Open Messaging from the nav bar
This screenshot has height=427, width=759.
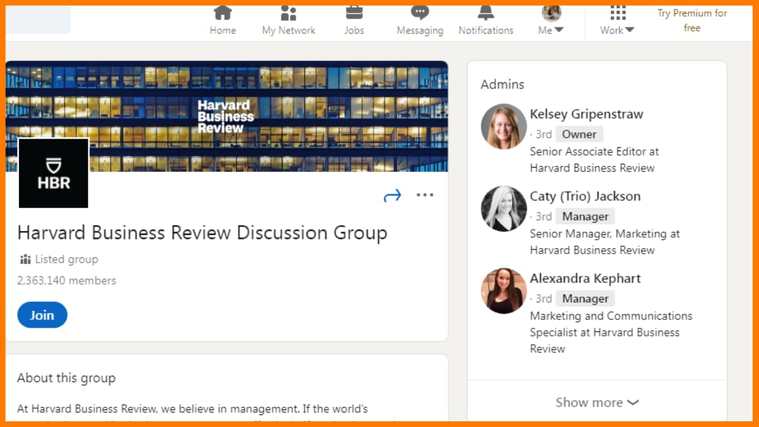[x=420, y=21]
